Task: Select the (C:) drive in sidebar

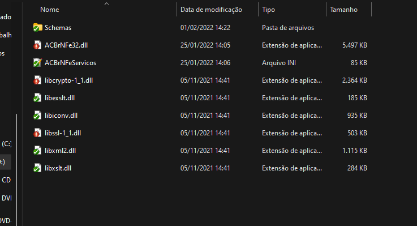Action: click(x=6, y=144)
